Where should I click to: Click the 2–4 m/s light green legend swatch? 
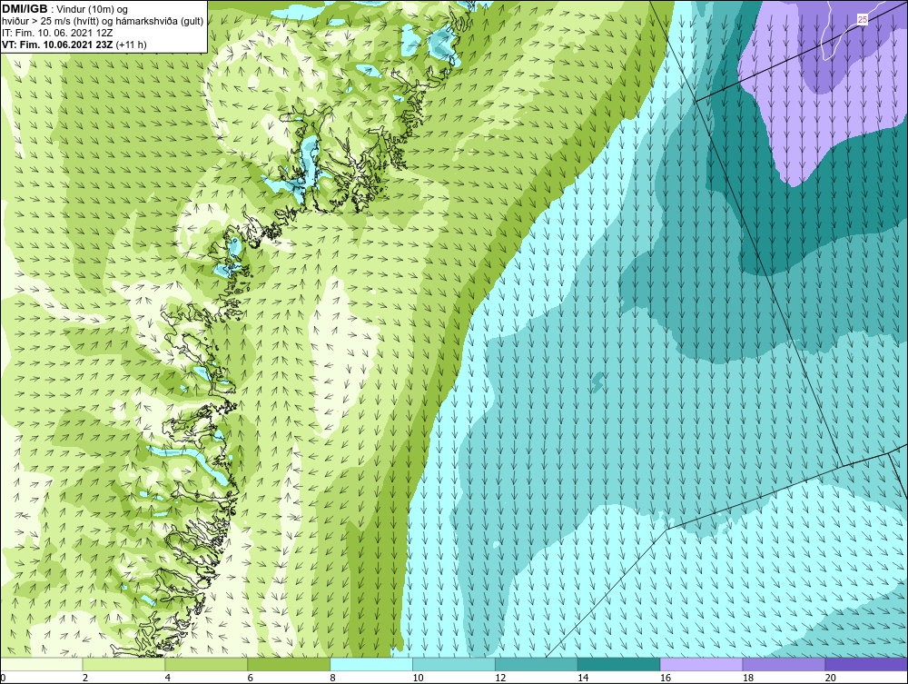[x=123, y=664]
